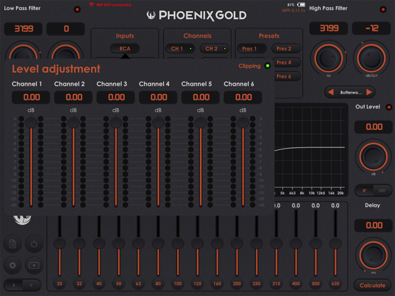Image resolution: width=395 pixels, height=296 pixels.
Task: Click High Pass slope value -12
Action: point(372,28)
